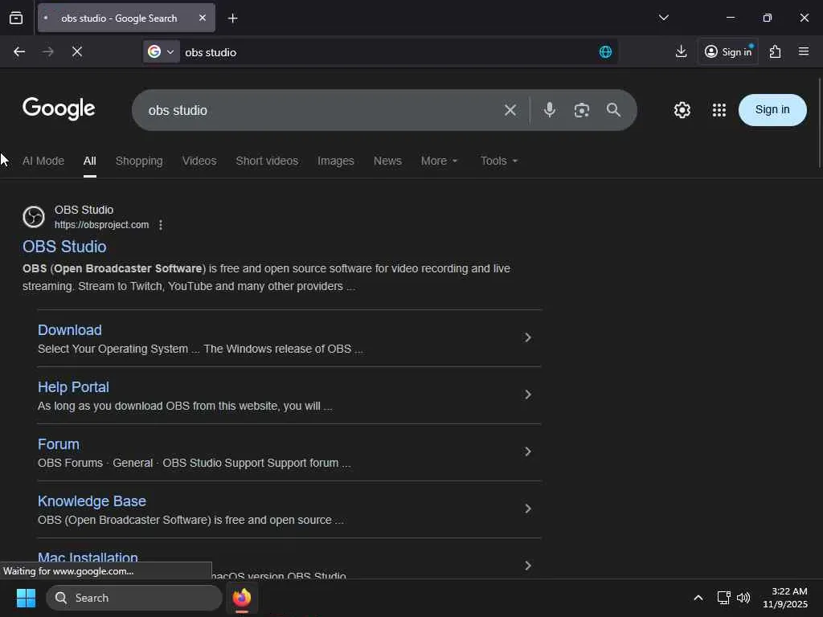
Task: Expand the Download row chevron
Action: [528, 338]
